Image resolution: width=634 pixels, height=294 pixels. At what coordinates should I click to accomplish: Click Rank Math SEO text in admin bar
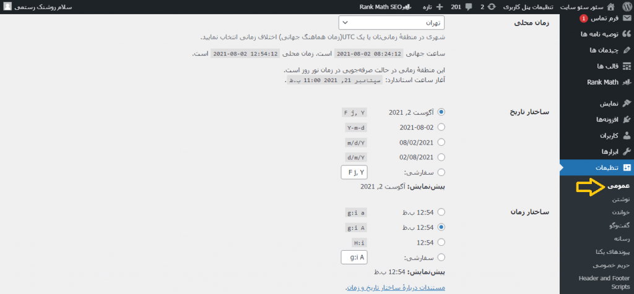[381, 7]
